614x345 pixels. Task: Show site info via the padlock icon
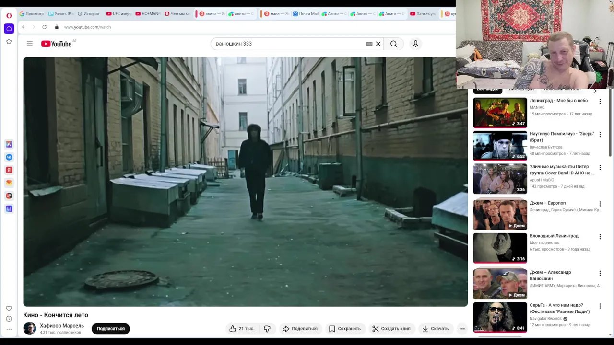pos(57,27)
